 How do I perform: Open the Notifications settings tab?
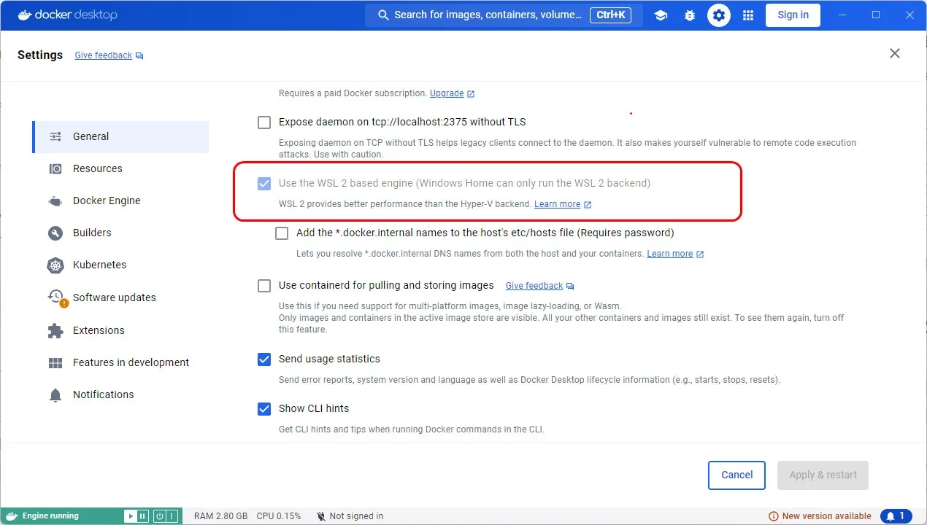(x=120, y=394)
